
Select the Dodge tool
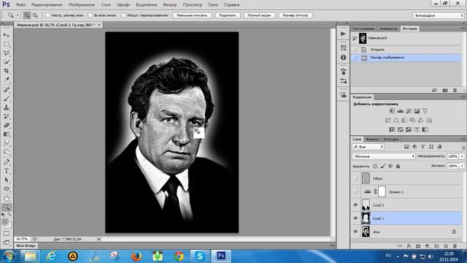(7, 152)
